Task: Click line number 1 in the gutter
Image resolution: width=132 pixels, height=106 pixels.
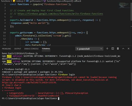Action: (5, 4)
